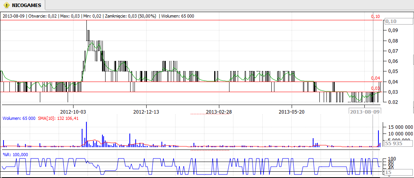Click the 2013-05-20 date axis label

[x=291, y=112]
